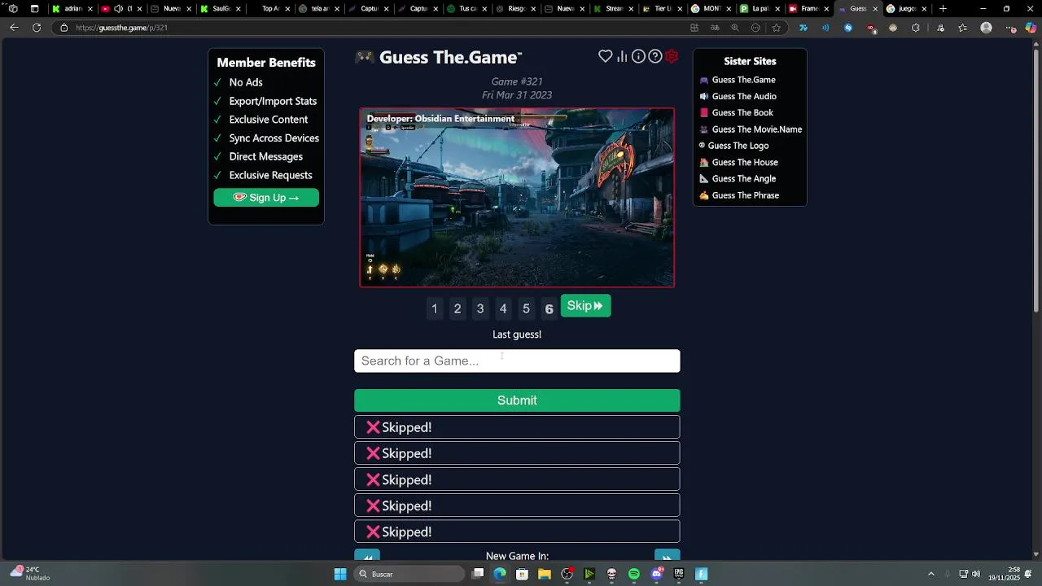
Task: Open browser extensions puzzle icon
Action: coord(916,28)
